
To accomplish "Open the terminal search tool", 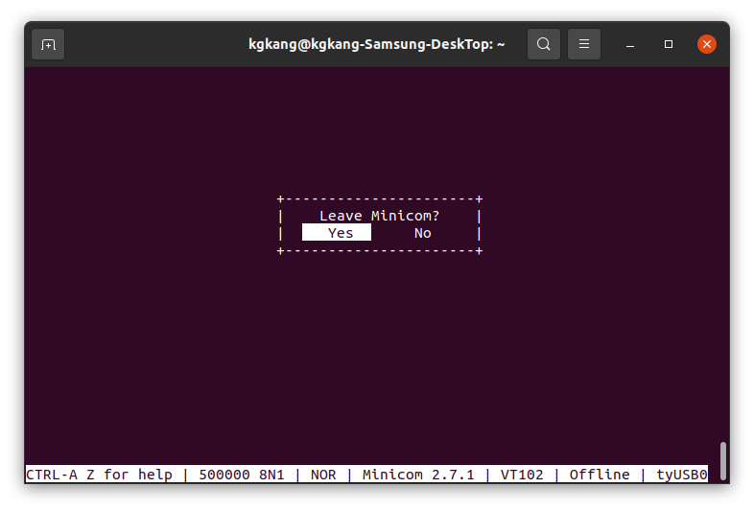I will (x=543, y=44).
